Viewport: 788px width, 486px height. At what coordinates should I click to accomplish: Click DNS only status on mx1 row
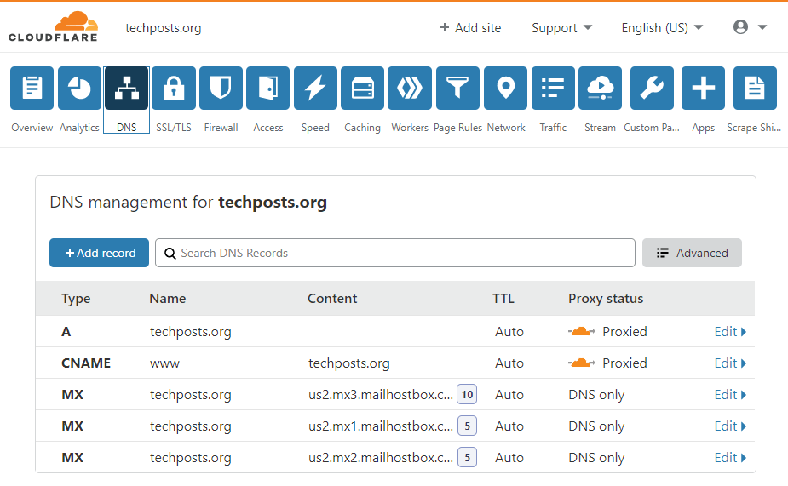(x=596, y=426)
